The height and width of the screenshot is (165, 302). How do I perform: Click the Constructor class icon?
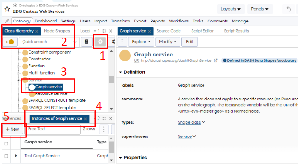(x=25, y=59)
